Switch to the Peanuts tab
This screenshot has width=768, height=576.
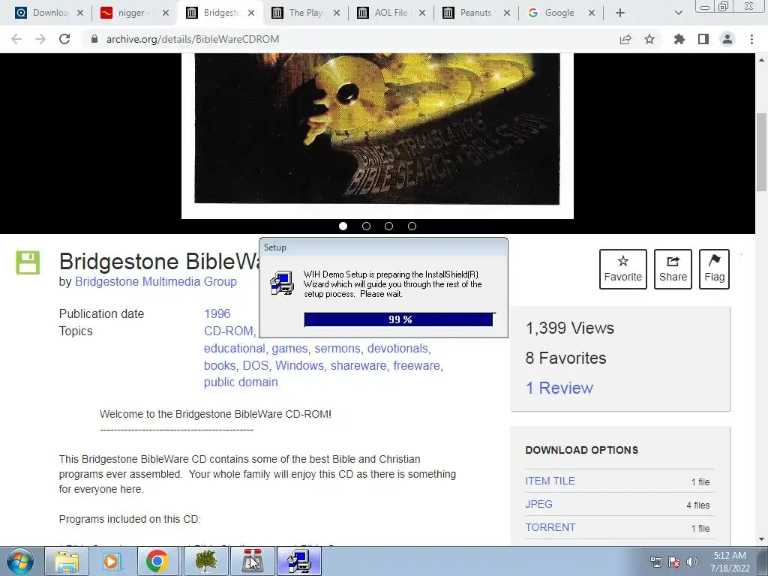(x=475, y=13)
